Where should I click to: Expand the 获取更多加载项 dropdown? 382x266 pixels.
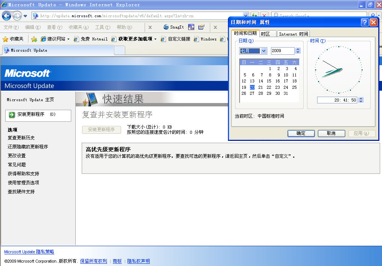pos(155,39)
